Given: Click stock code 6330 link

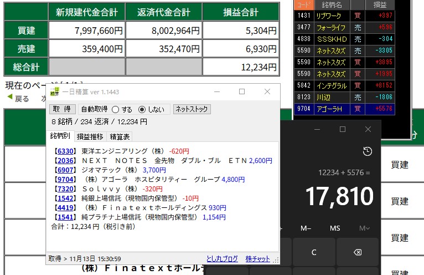Looking at the screenshot, I should pyautogui.click(x=64, y=151).
